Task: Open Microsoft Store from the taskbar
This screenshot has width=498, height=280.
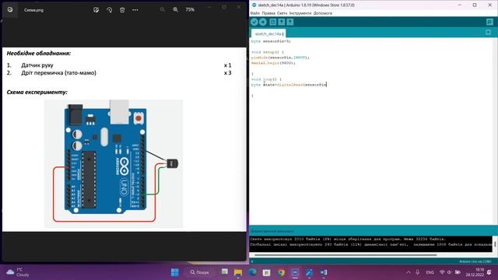Action: [266, 272]
